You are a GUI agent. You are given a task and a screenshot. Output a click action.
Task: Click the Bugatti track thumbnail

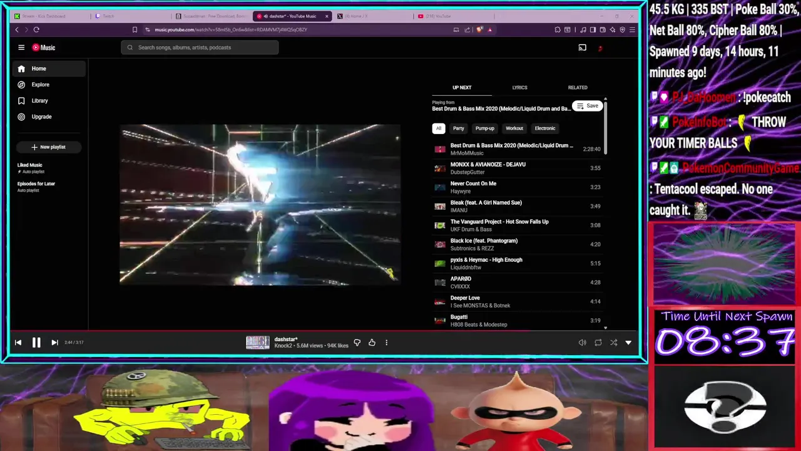click(440, 321)
